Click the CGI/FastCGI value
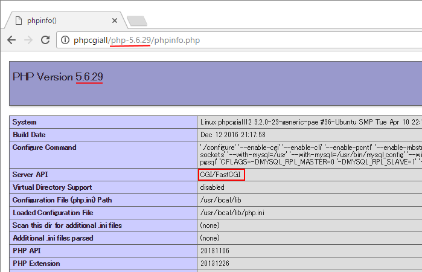 [x=221, y=175]
